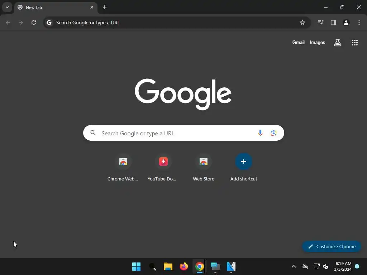Open the Chrome Web... shortcut
This screenshot has height=275, width=367.
tap(123, 168)
